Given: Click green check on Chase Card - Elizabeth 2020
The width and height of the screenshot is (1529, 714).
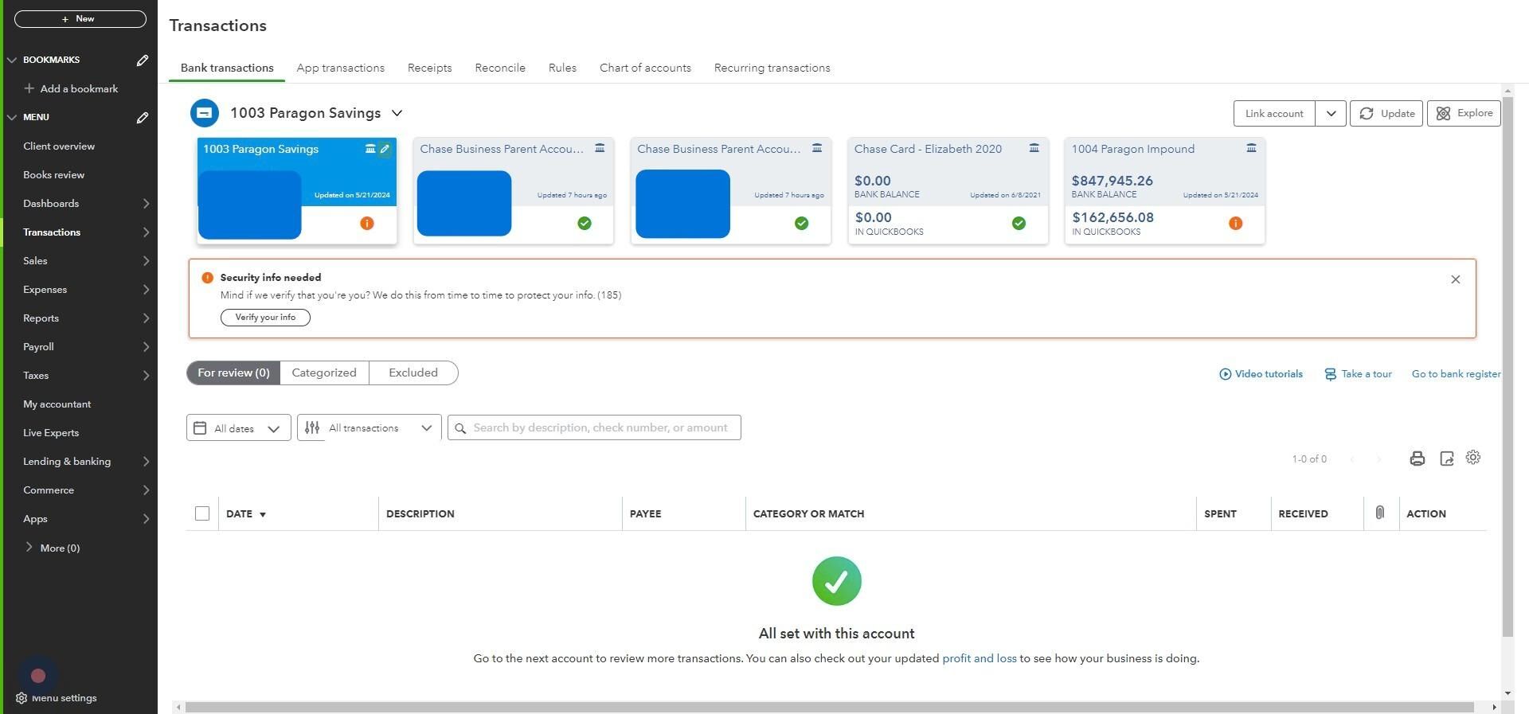Looking at the screenshot, I should [1019, 224].
